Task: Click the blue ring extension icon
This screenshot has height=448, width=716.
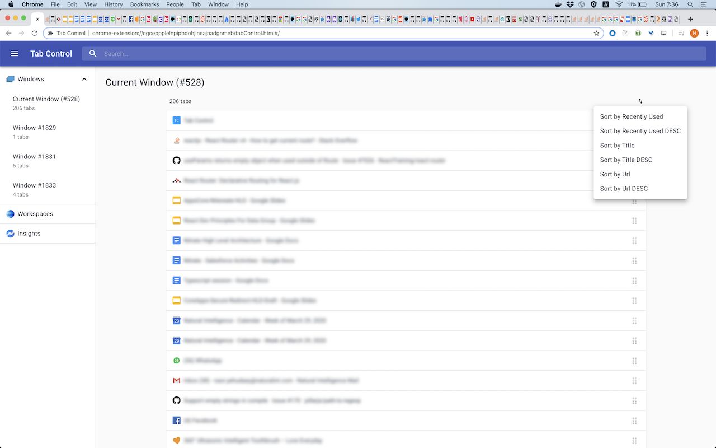Action: pos(613,33)
